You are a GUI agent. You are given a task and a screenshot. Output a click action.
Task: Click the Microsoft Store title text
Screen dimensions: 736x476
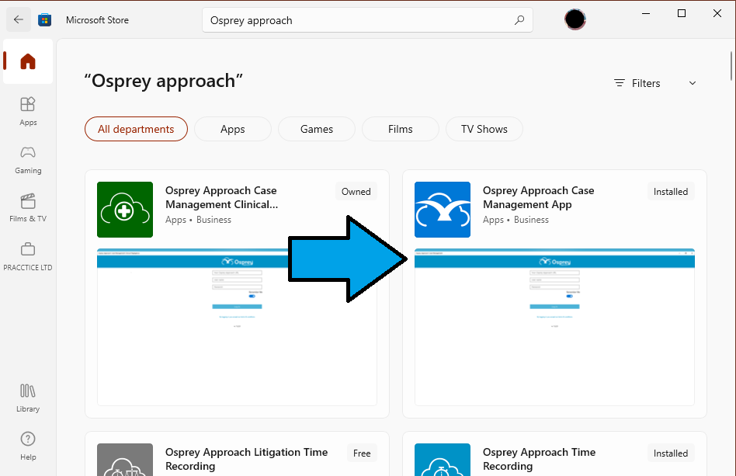[97, 20]
